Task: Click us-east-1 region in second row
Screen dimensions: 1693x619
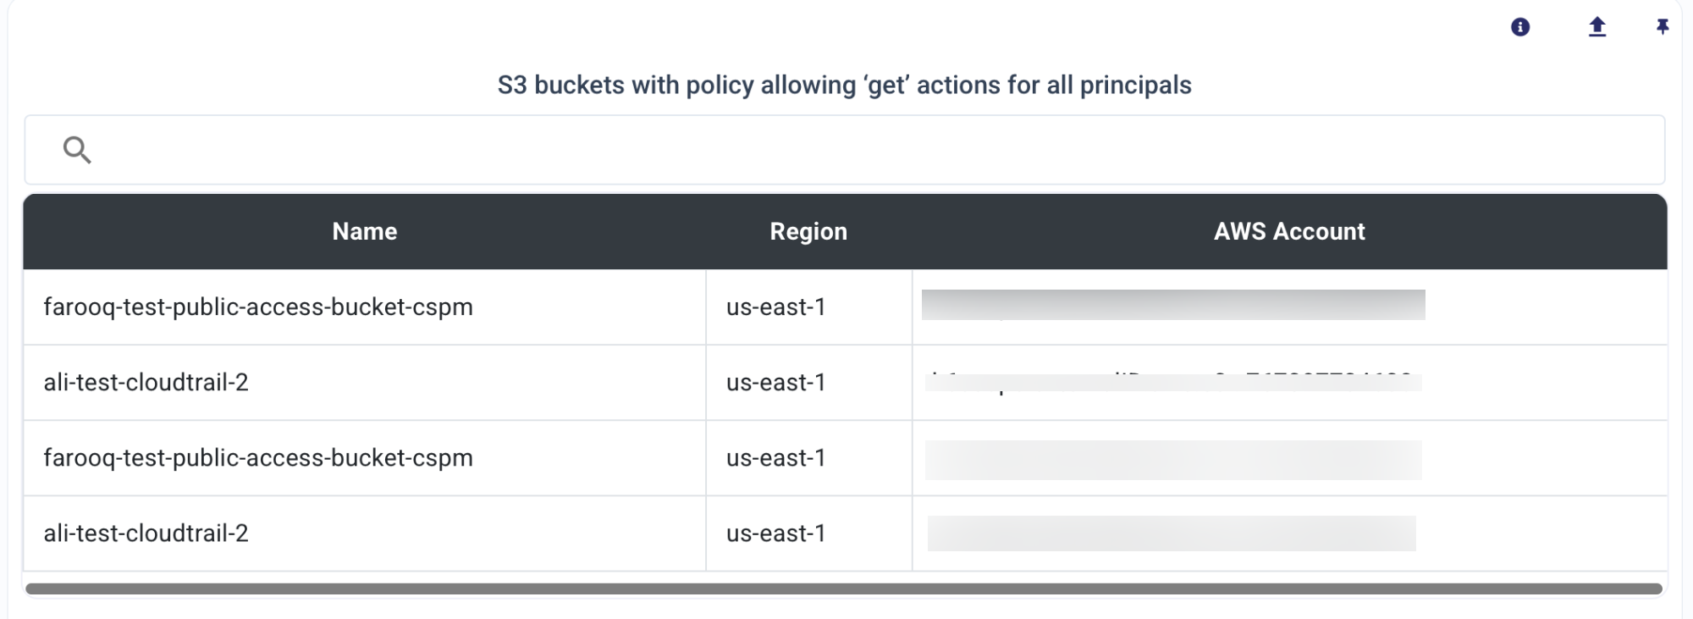Action: [775, 382]
